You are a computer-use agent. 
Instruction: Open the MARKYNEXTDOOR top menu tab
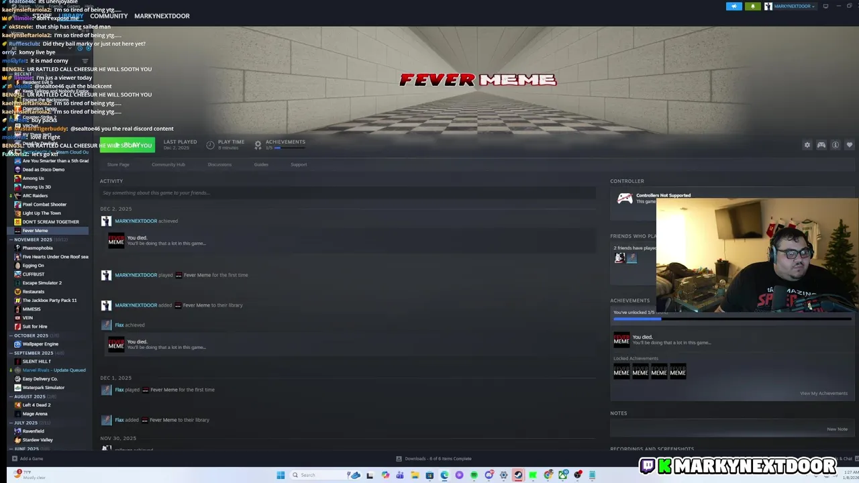pyautogui.click(x=162, y=15)
